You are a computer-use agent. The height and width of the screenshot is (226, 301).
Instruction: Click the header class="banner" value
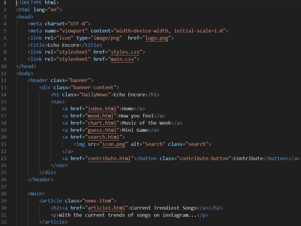(x=79, y=80)
